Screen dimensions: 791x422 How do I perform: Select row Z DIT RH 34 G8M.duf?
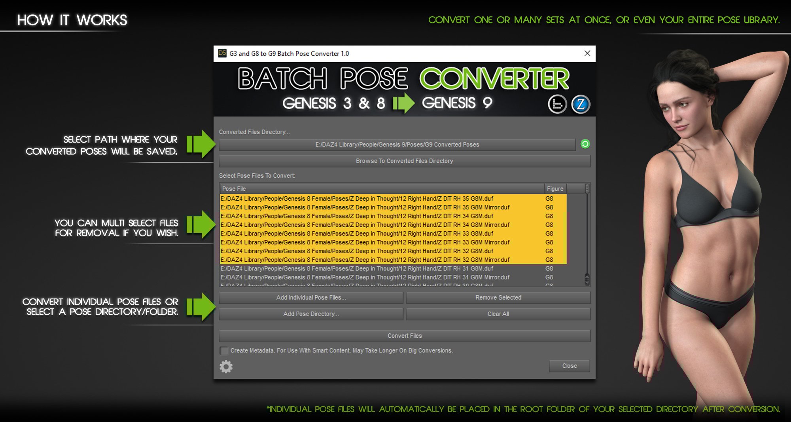393,216
